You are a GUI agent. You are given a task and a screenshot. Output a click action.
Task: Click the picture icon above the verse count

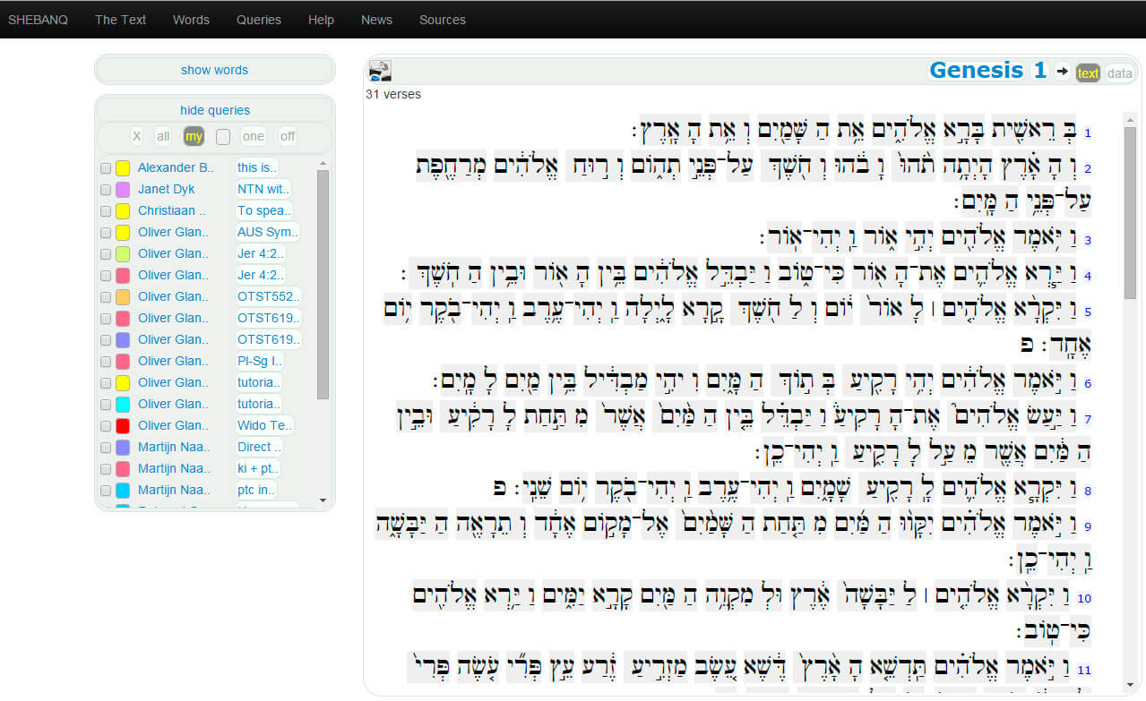click(x=380, y=72)
